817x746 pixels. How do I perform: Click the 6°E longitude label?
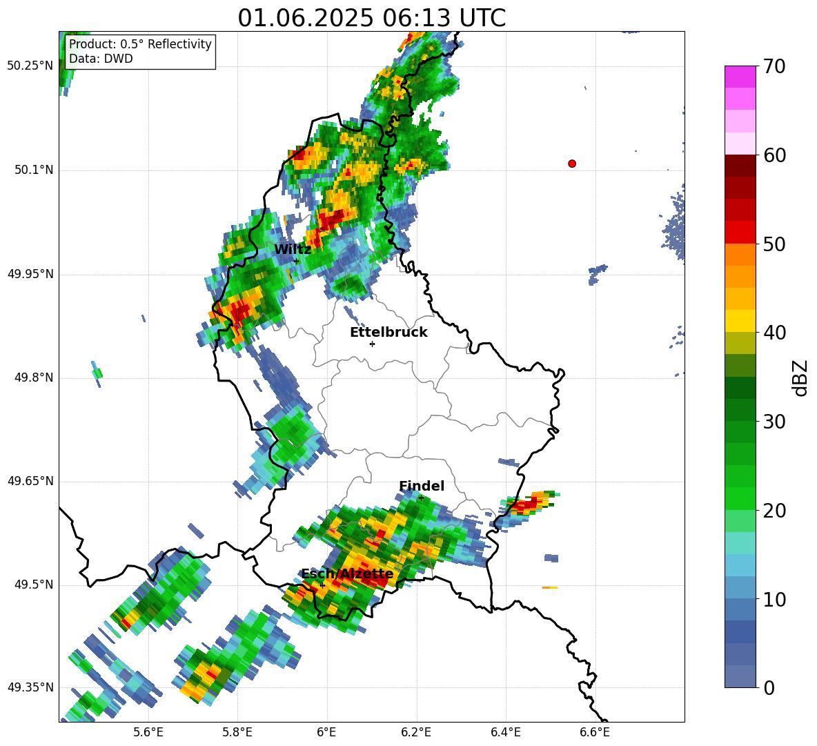click(x=326, y=732)
